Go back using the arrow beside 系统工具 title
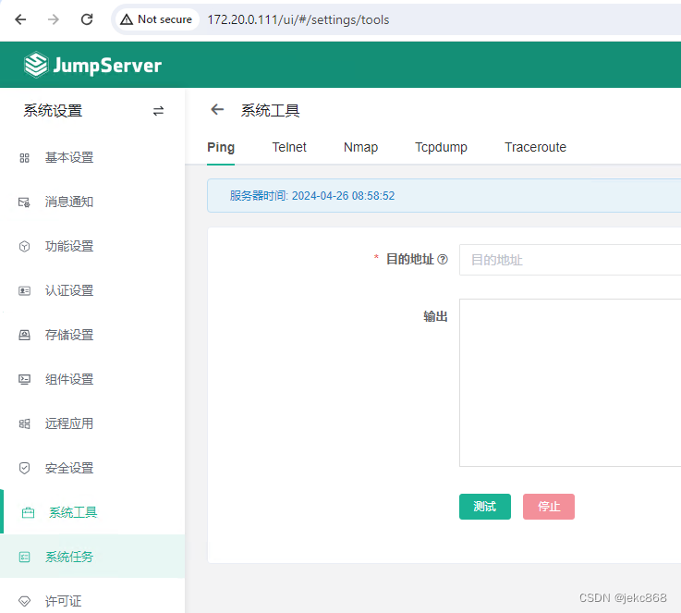681x613 pixels. point(217,109)
